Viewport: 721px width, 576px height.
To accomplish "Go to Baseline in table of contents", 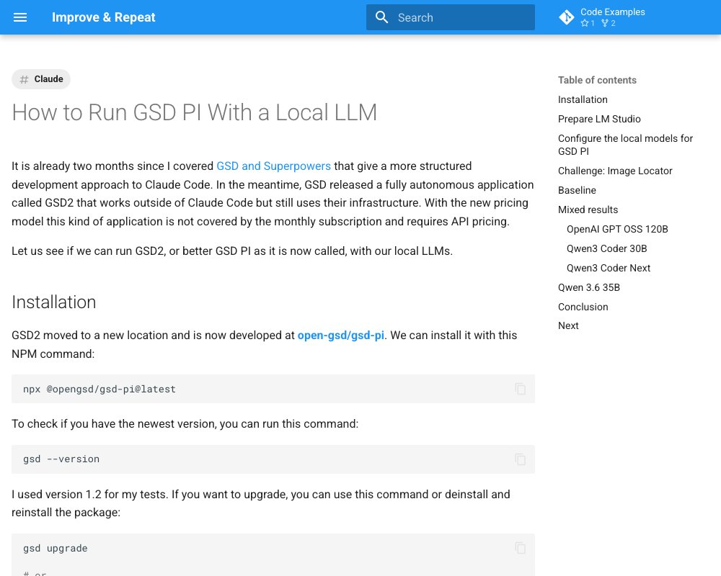I will (577, 190).
